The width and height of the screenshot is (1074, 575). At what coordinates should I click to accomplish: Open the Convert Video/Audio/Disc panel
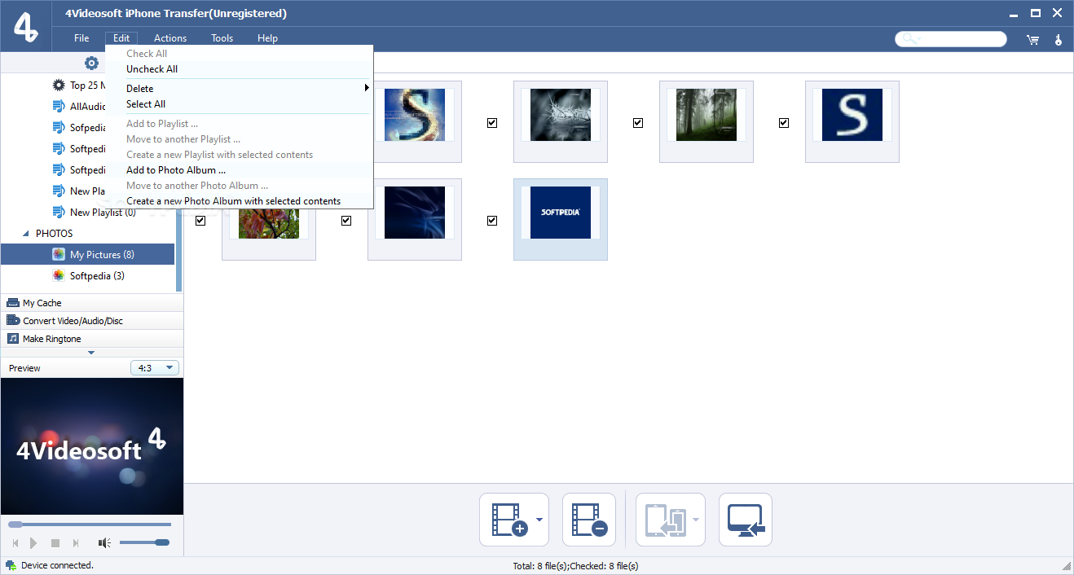click(x=92, y=321)
